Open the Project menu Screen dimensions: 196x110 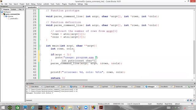(22, 4)
